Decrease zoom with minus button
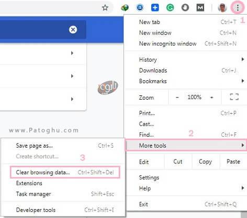 (177, 98)
